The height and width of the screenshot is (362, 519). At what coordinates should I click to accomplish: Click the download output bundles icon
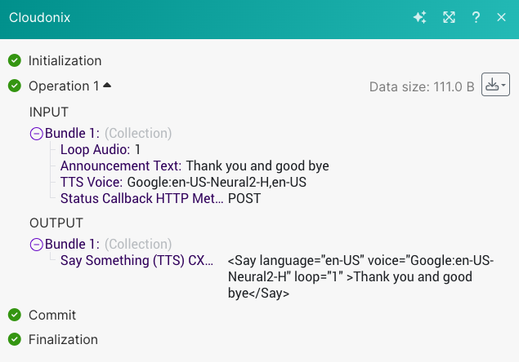(x=491, y=85)
